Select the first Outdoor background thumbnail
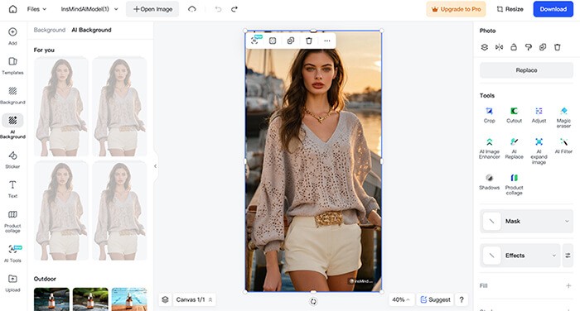This screenshot has height=311, width=580. [51, 299]
